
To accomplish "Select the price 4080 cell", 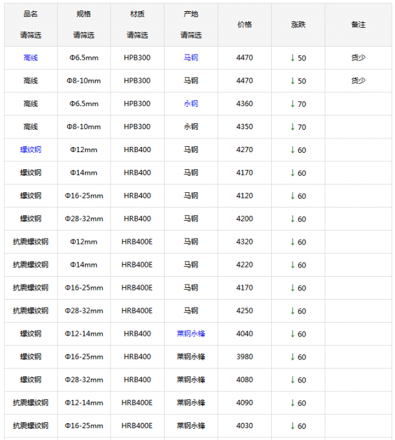I will (244, 380).
